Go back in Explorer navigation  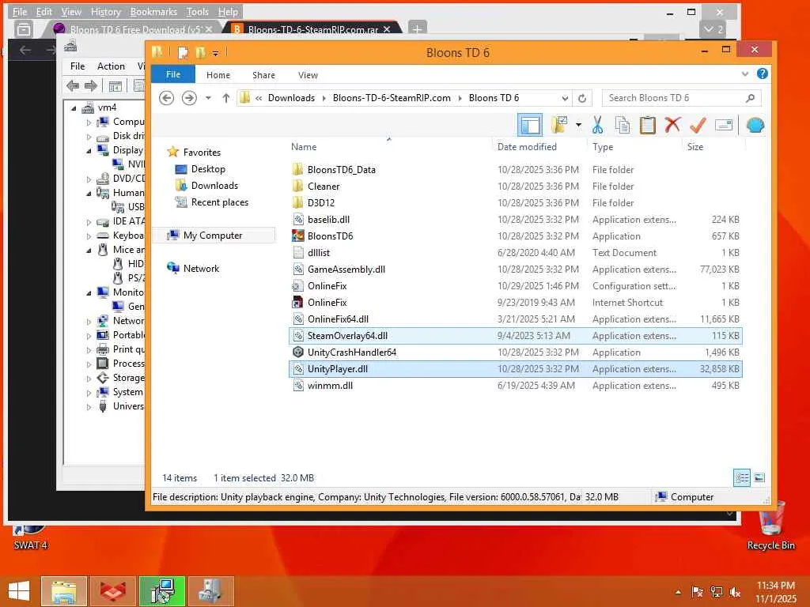(166, 97)
